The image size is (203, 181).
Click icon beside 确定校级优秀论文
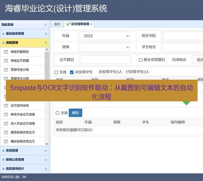point(6,142)
